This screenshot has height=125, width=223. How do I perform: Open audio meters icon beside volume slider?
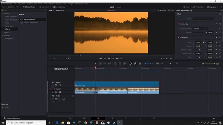[x=217, y=64]
